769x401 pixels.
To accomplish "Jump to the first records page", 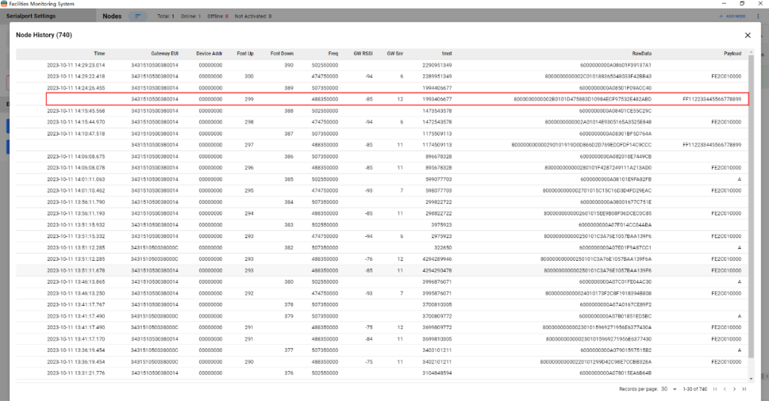I will click(x=715, y=389).
